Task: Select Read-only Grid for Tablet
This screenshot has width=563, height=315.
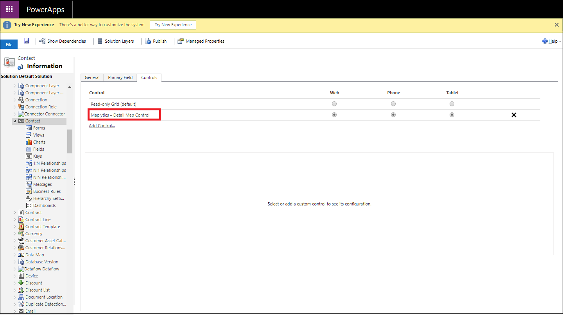Action: click(452, 104)
